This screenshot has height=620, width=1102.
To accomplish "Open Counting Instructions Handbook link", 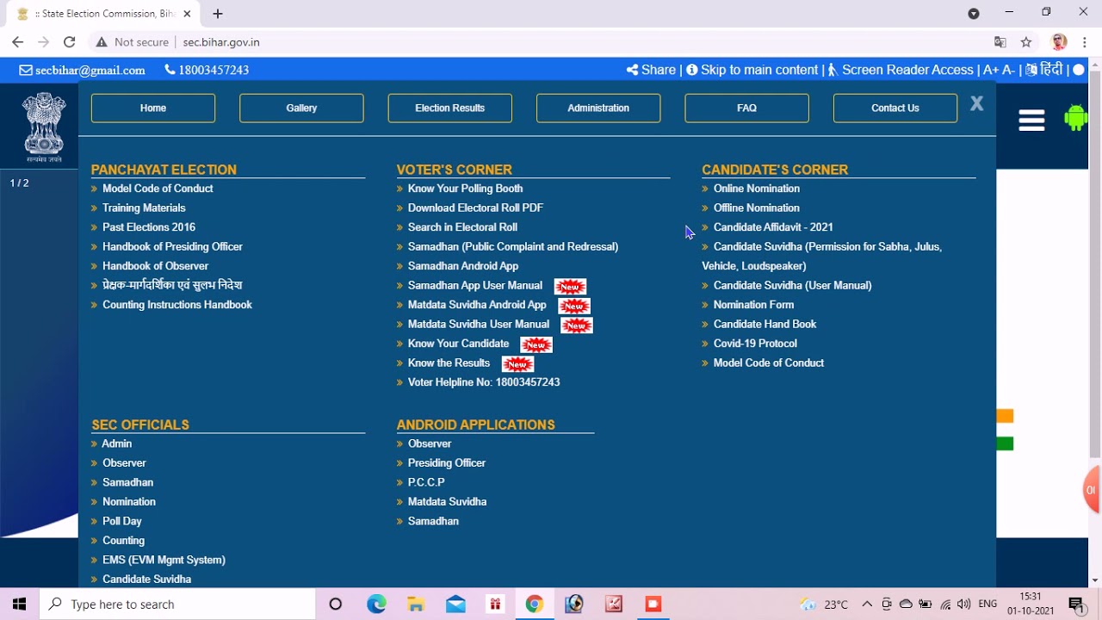I will pyautogui.click(x=177, y=305).
